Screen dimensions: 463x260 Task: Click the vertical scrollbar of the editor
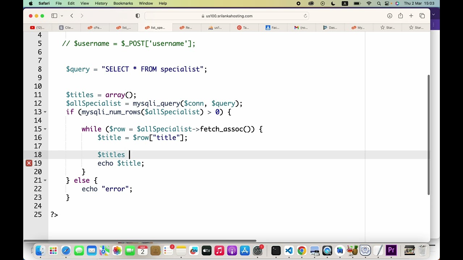coord(429,135)
